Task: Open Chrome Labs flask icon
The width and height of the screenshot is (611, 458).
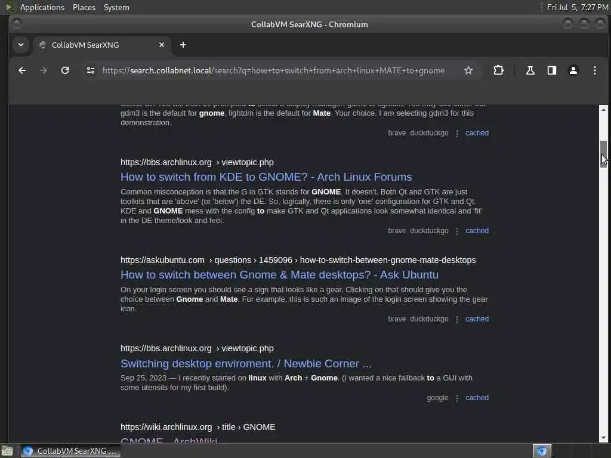Action: (x=530, y=70)
